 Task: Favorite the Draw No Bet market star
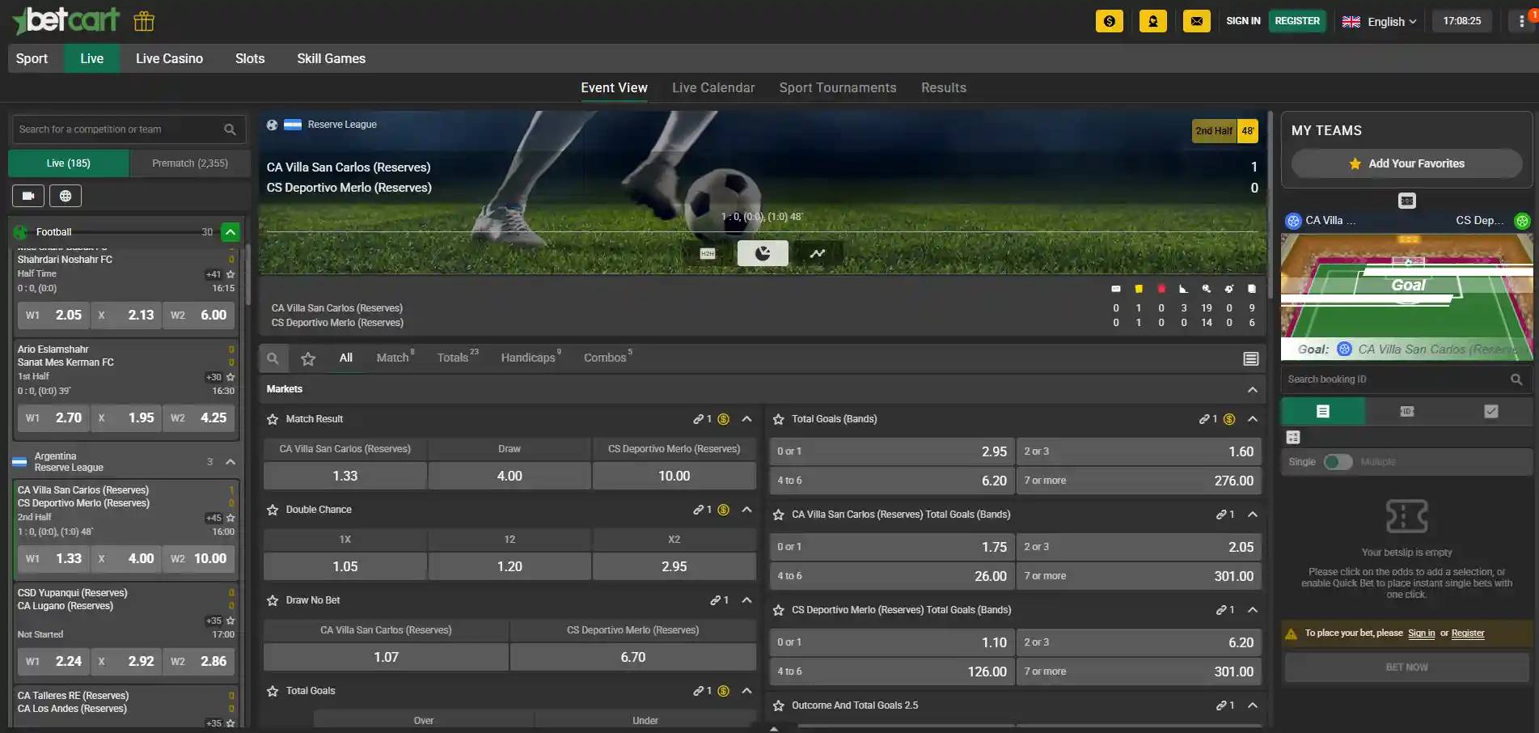(x=273, y=600)
